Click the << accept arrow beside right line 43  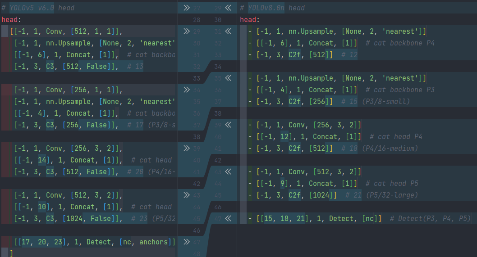pyautogui.click(x=228, y=171)
